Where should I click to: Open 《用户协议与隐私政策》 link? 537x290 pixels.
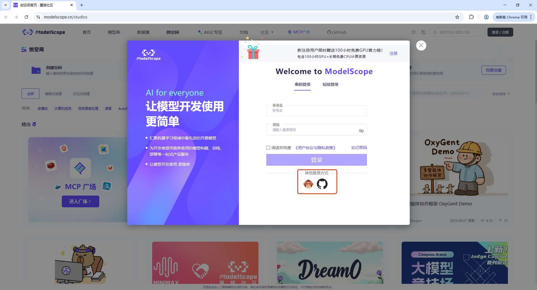(315, 148)
